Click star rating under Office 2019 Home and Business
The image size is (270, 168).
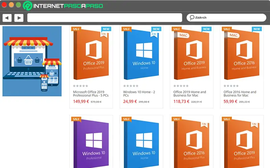coord(181,86)
